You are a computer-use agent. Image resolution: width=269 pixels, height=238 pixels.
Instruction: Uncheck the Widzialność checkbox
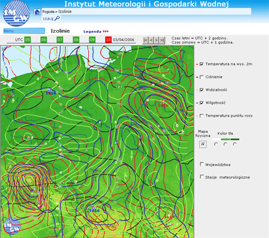201,90
